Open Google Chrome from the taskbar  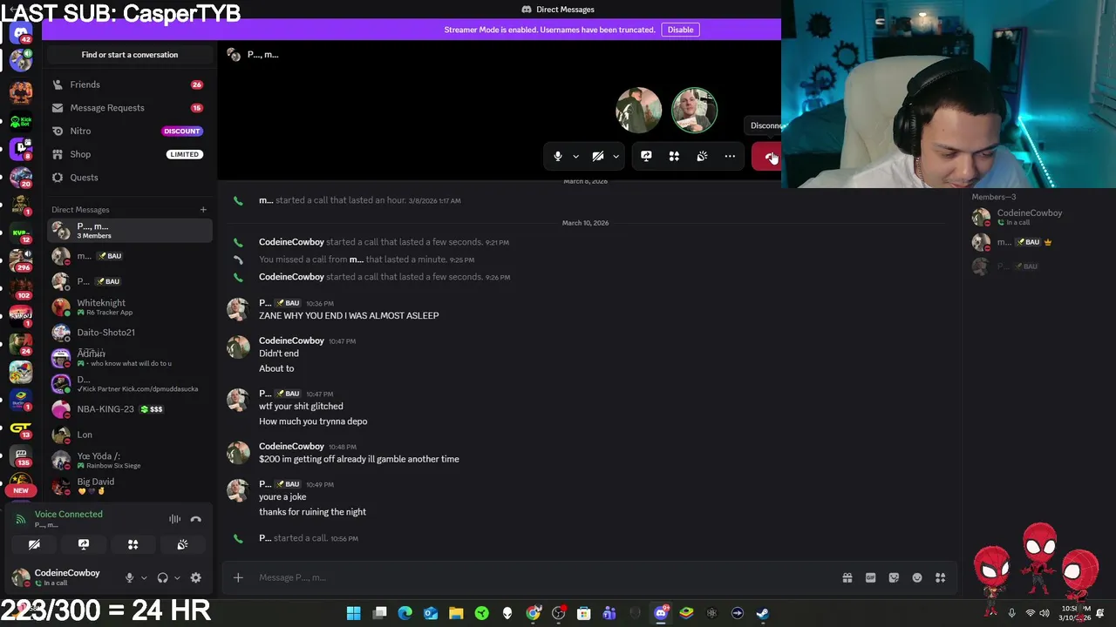pyautogui.click(x=533, y=613)
